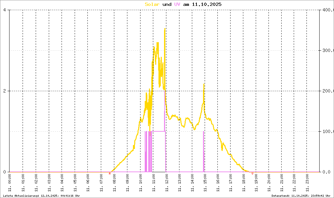Click the "11. 15:00" time label

pos(205,183)
